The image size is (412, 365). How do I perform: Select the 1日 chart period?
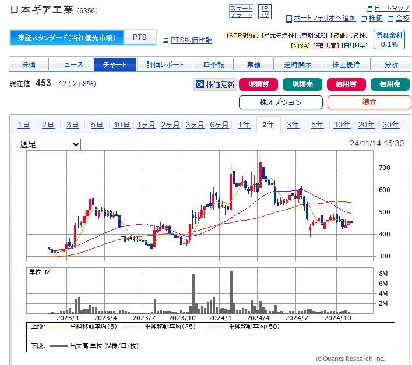click(x=24, y=125)
